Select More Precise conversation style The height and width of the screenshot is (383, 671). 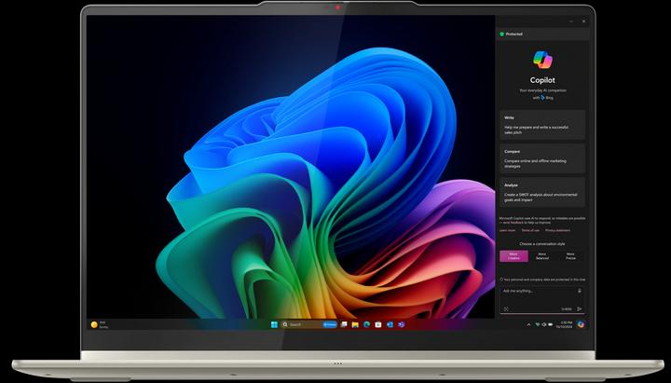point(570,256)
